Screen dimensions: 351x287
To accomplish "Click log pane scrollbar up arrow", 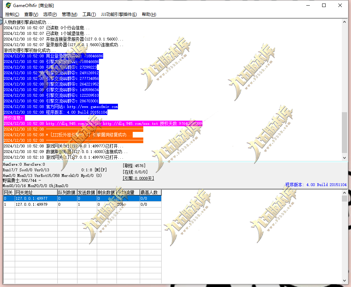I will pos(345,22).
